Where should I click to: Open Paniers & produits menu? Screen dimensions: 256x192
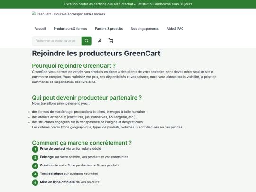(x=109, y=29)
